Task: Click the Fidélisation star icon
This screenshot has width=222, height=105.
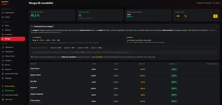Action: [x=3, y=52]
